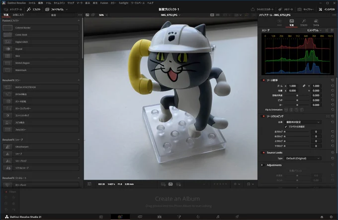Viewport: 338px width, 220px height.
Task: Click the flip horizontal orientation icon
Action: (x=286, y=110)
